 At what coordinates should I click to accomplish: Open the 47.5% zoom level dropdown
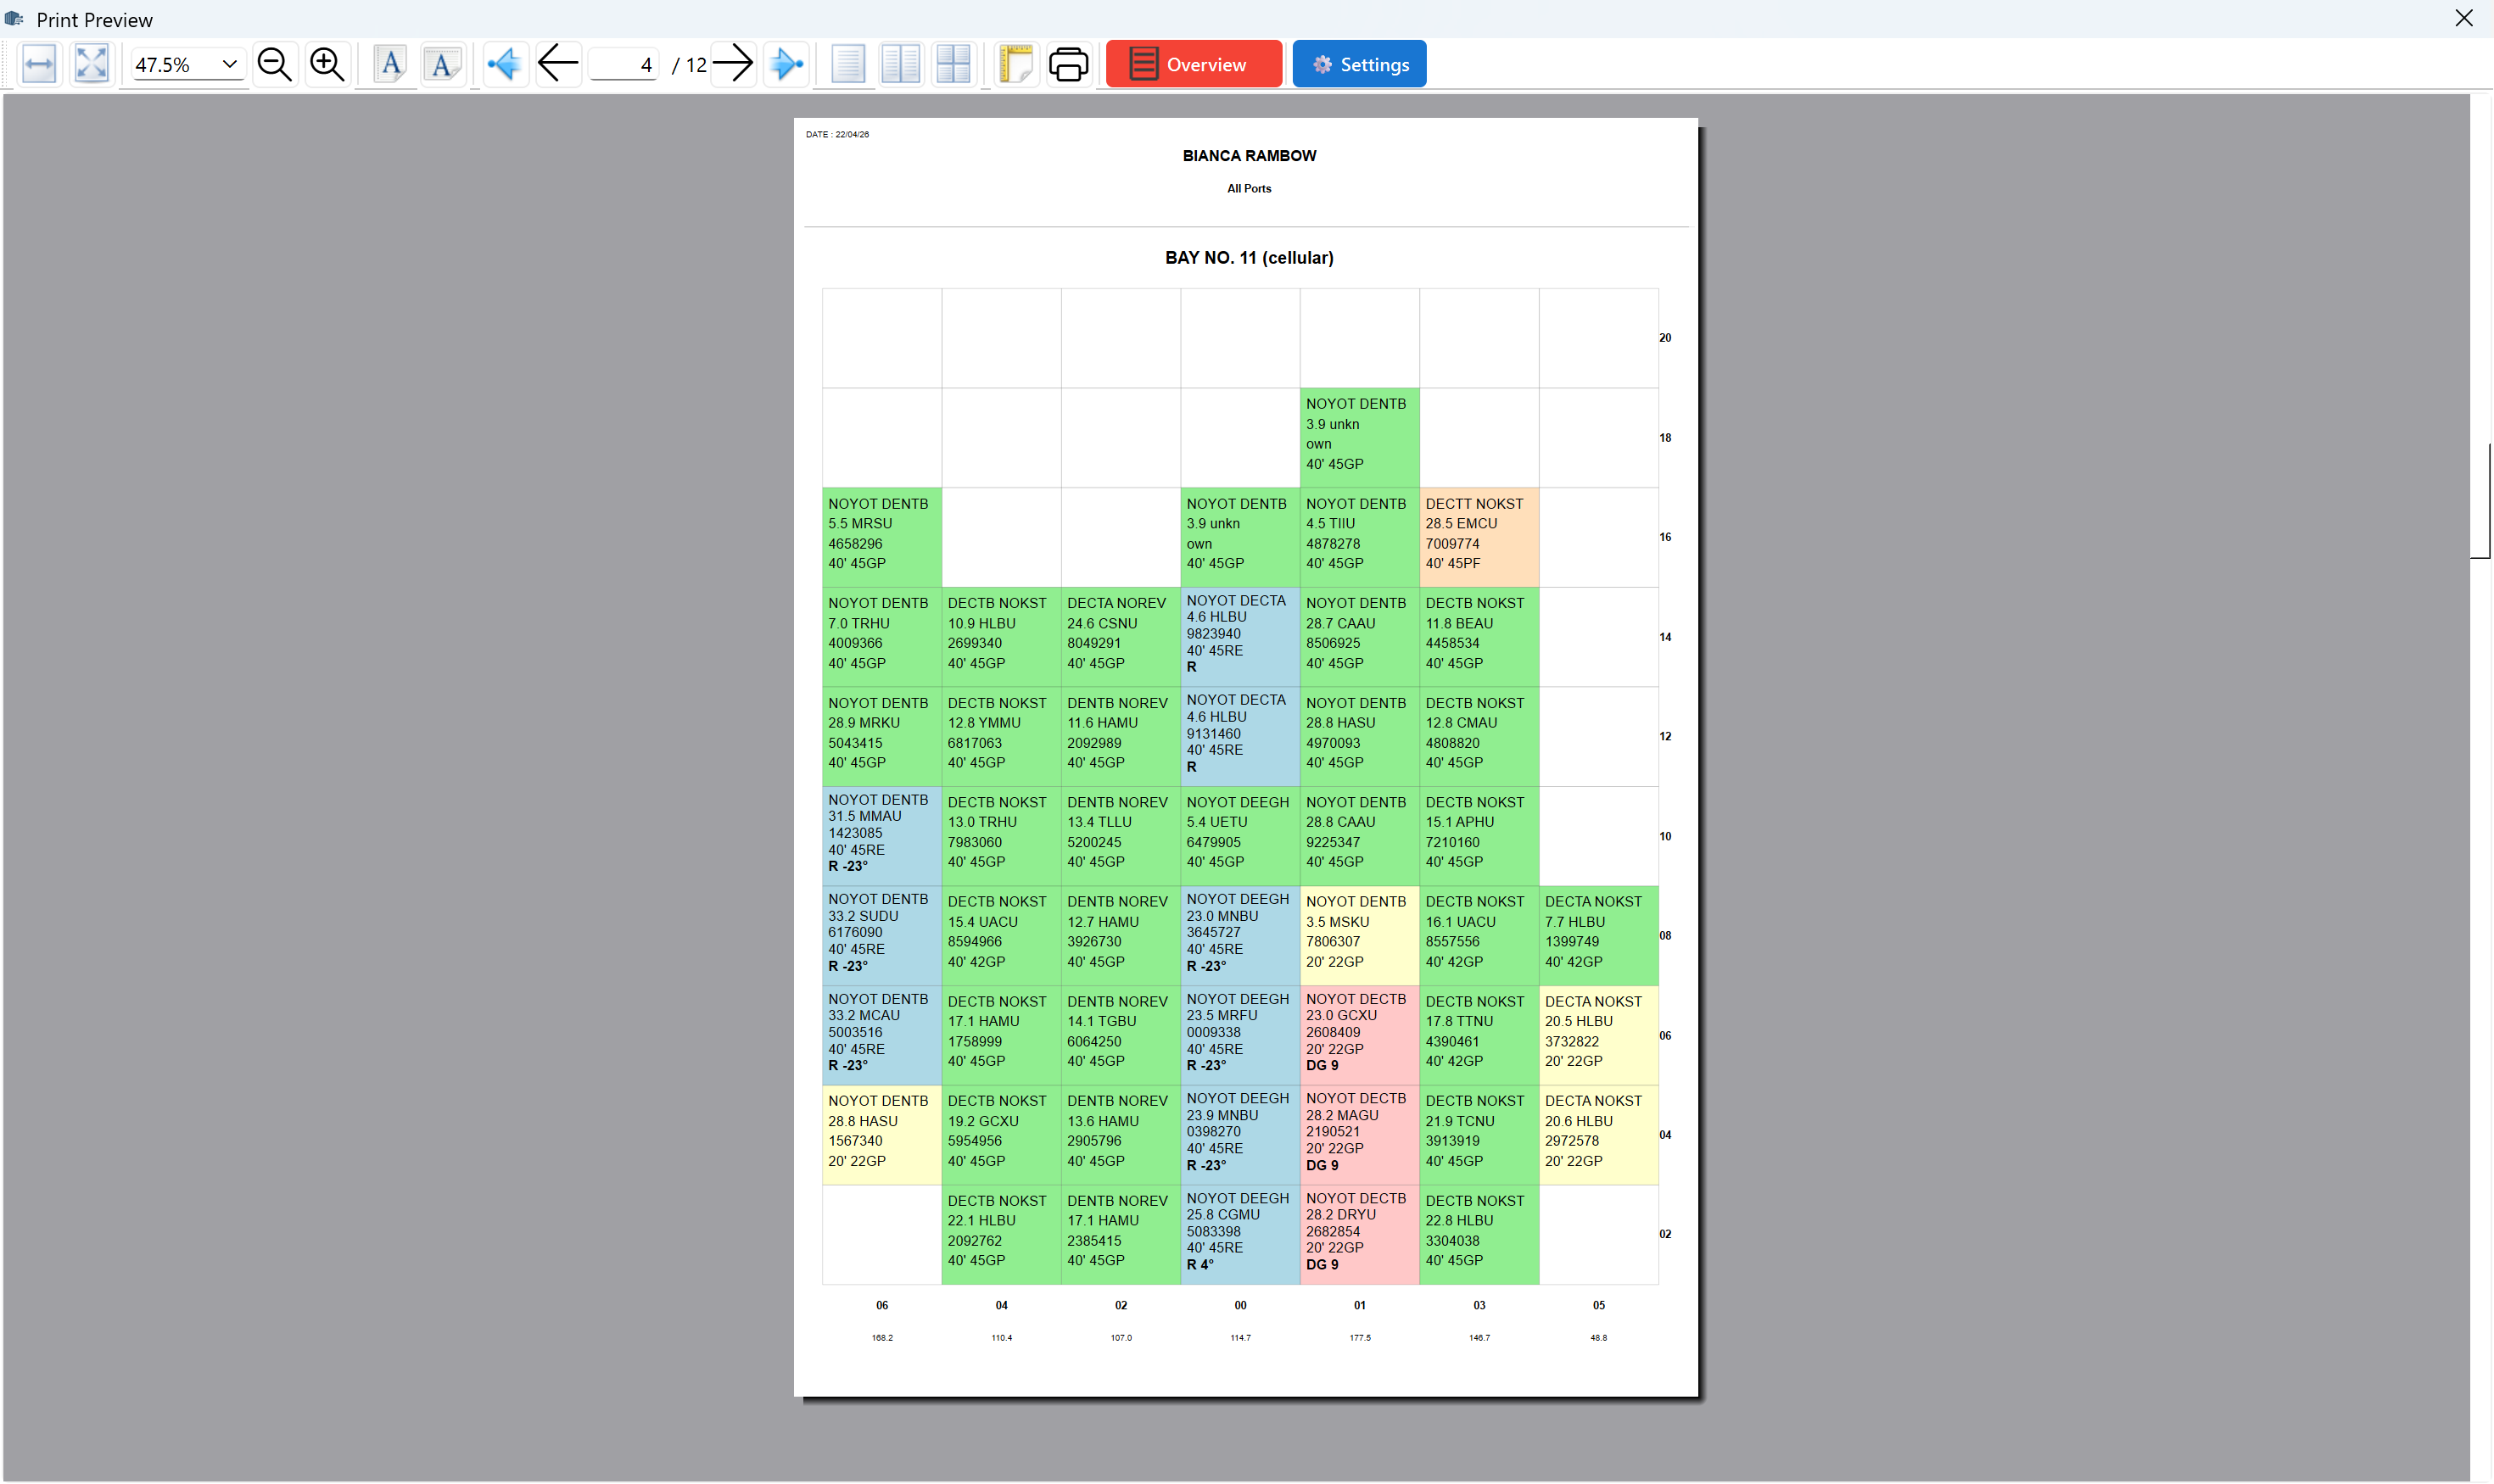click(187, 64)
